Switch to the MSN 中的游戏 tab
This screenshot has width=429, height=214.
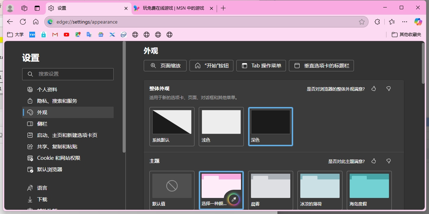(172, 8)
